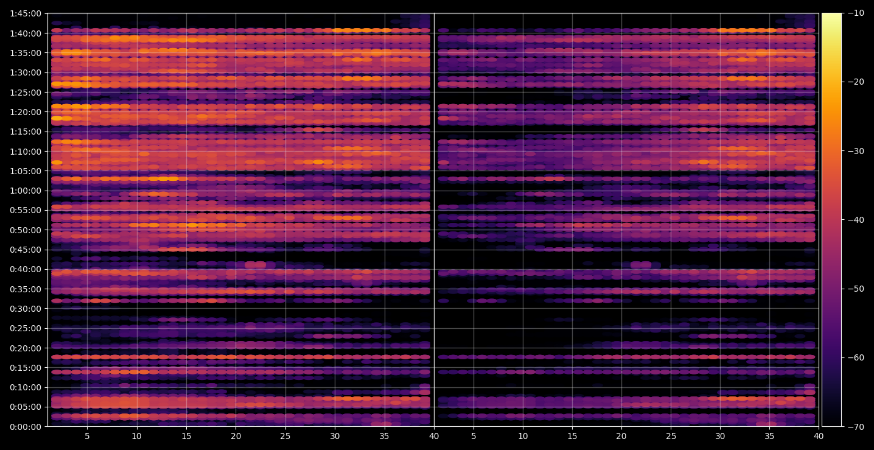This screenshot has width=874, height=450.
Task: Click x-axis label 40 between the two panels
Action: tap(434, 436)
